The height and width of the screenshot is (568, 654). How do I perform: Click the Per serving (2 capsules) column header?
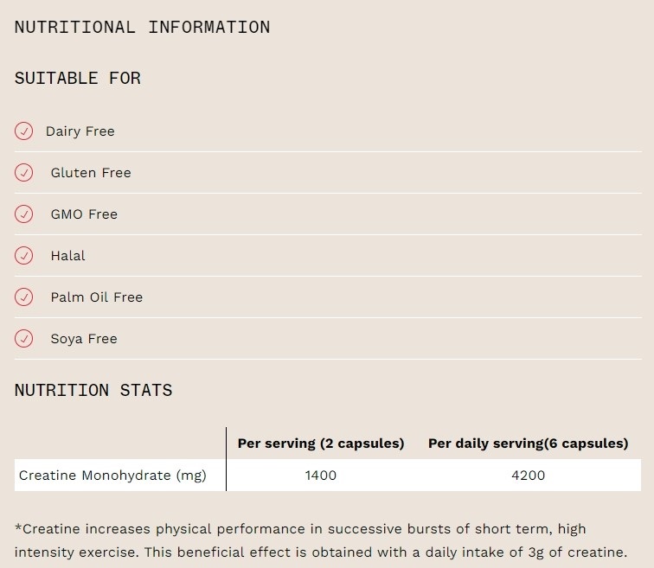(321, 444)
